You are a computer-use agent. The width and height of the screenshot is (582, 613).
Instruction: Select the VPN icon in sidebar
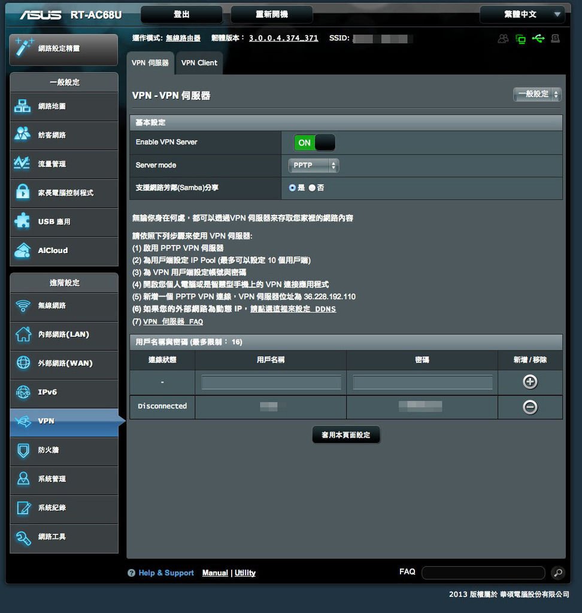pyautogui.click(x=23, y=421)
